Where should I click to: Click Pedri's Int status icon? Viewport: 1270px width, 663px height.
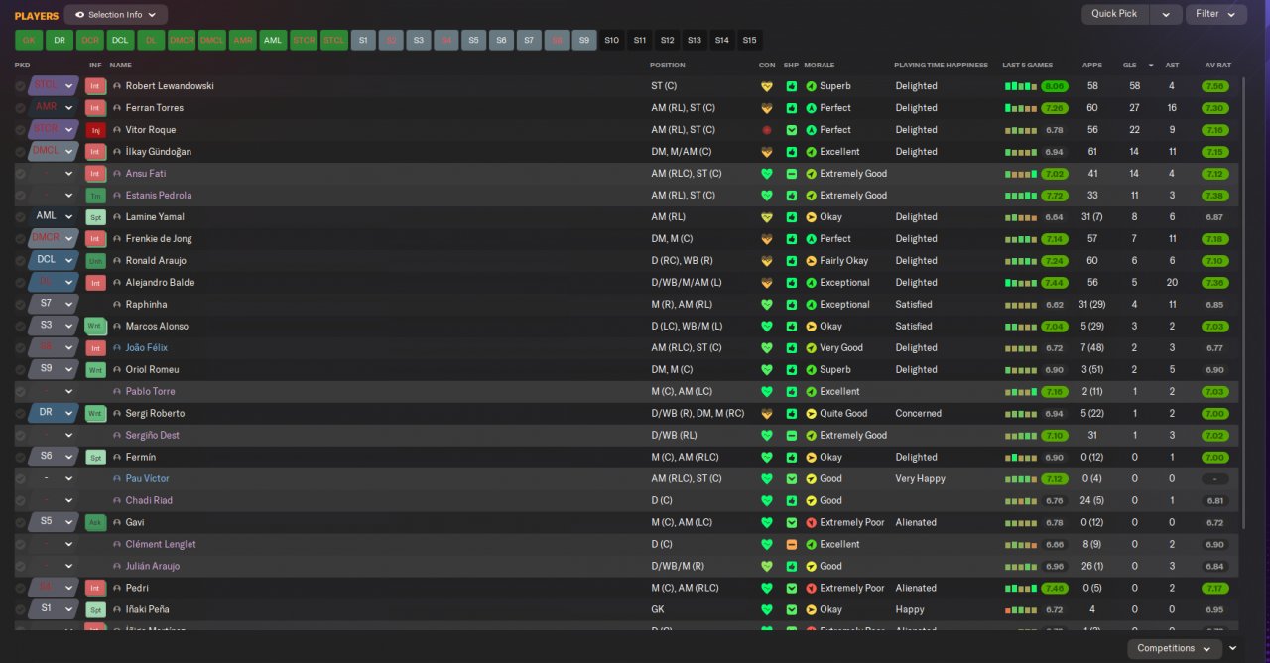(95, 589)
